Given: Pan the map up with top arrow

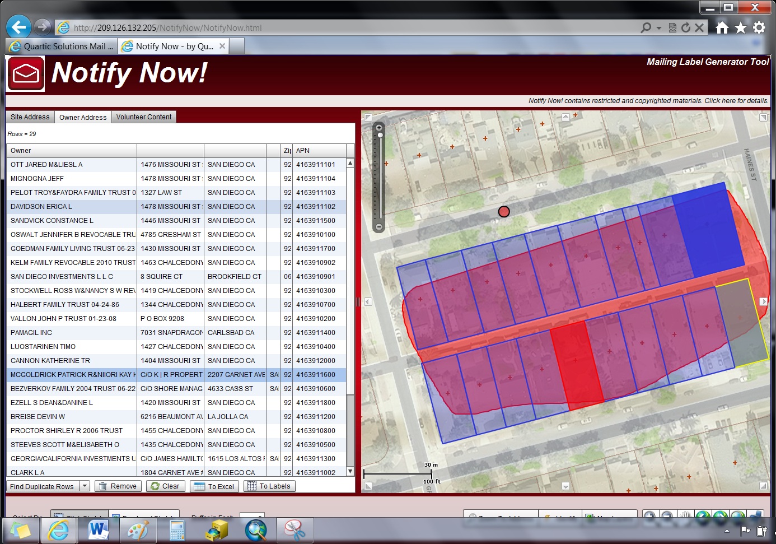Looking at the screenshot, I should coord(565,117).
